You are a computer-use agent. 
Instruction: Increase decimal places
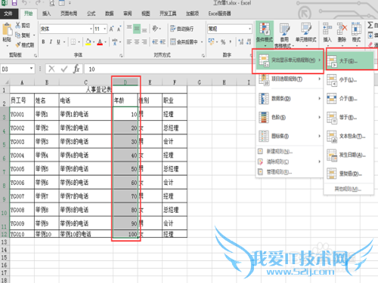coord(241,42)
